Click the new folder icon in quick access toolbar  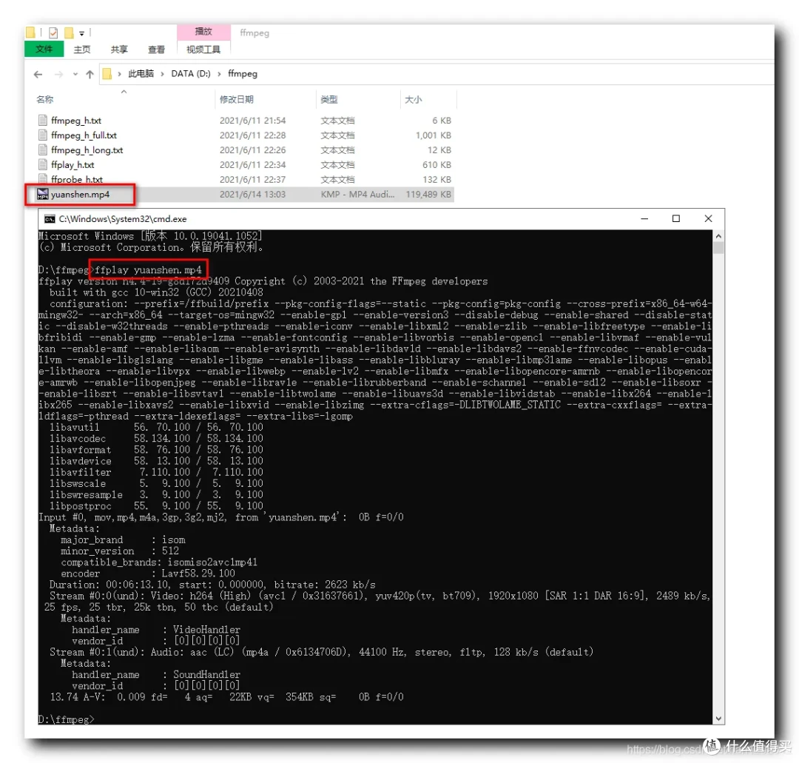tap(69, 33)
